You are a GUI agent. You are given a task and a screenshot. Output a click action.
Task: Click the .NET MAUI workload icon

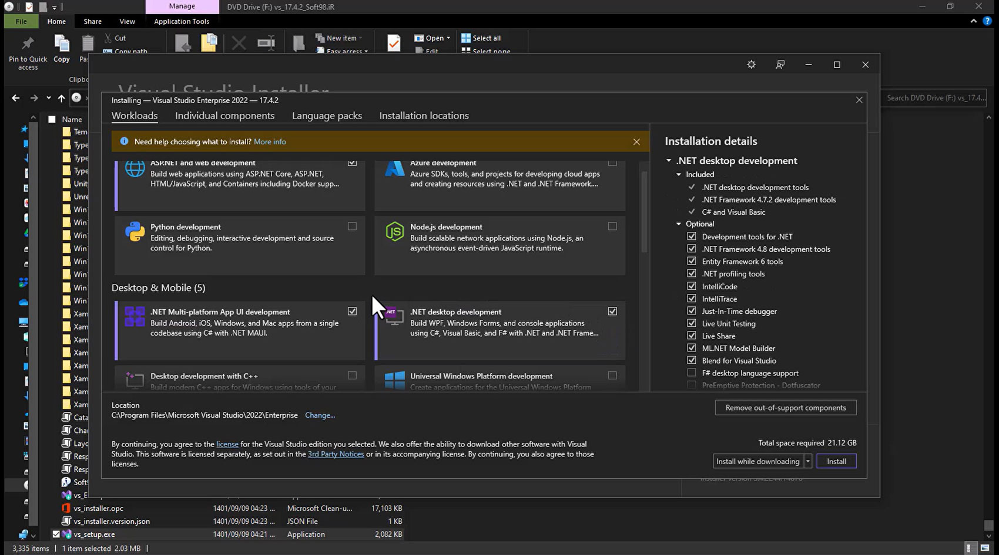[135, 317]
